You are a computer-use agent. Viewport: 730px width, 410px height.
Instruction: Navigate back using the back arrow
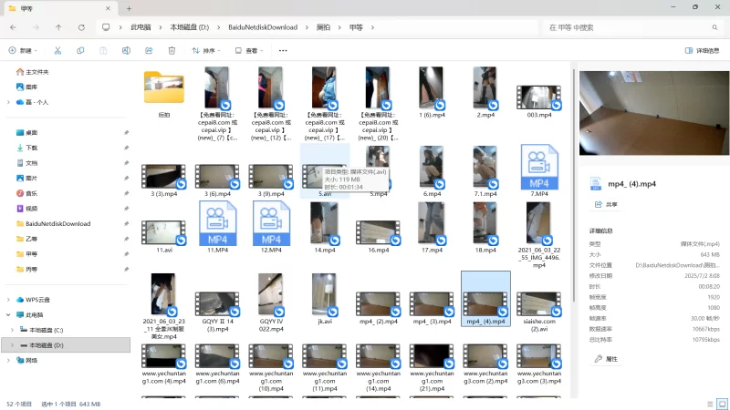13,27
